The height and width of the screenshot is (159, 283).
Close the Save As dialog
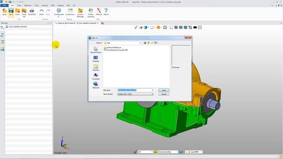click(x=188, y=38)
